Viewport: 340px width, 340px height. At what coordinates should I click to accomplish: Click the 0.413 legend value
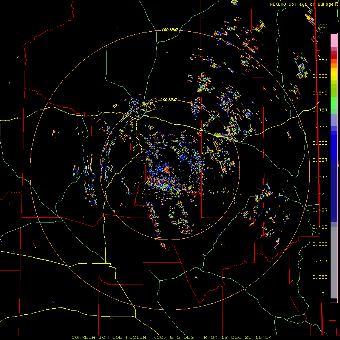[x=320, y=227]
